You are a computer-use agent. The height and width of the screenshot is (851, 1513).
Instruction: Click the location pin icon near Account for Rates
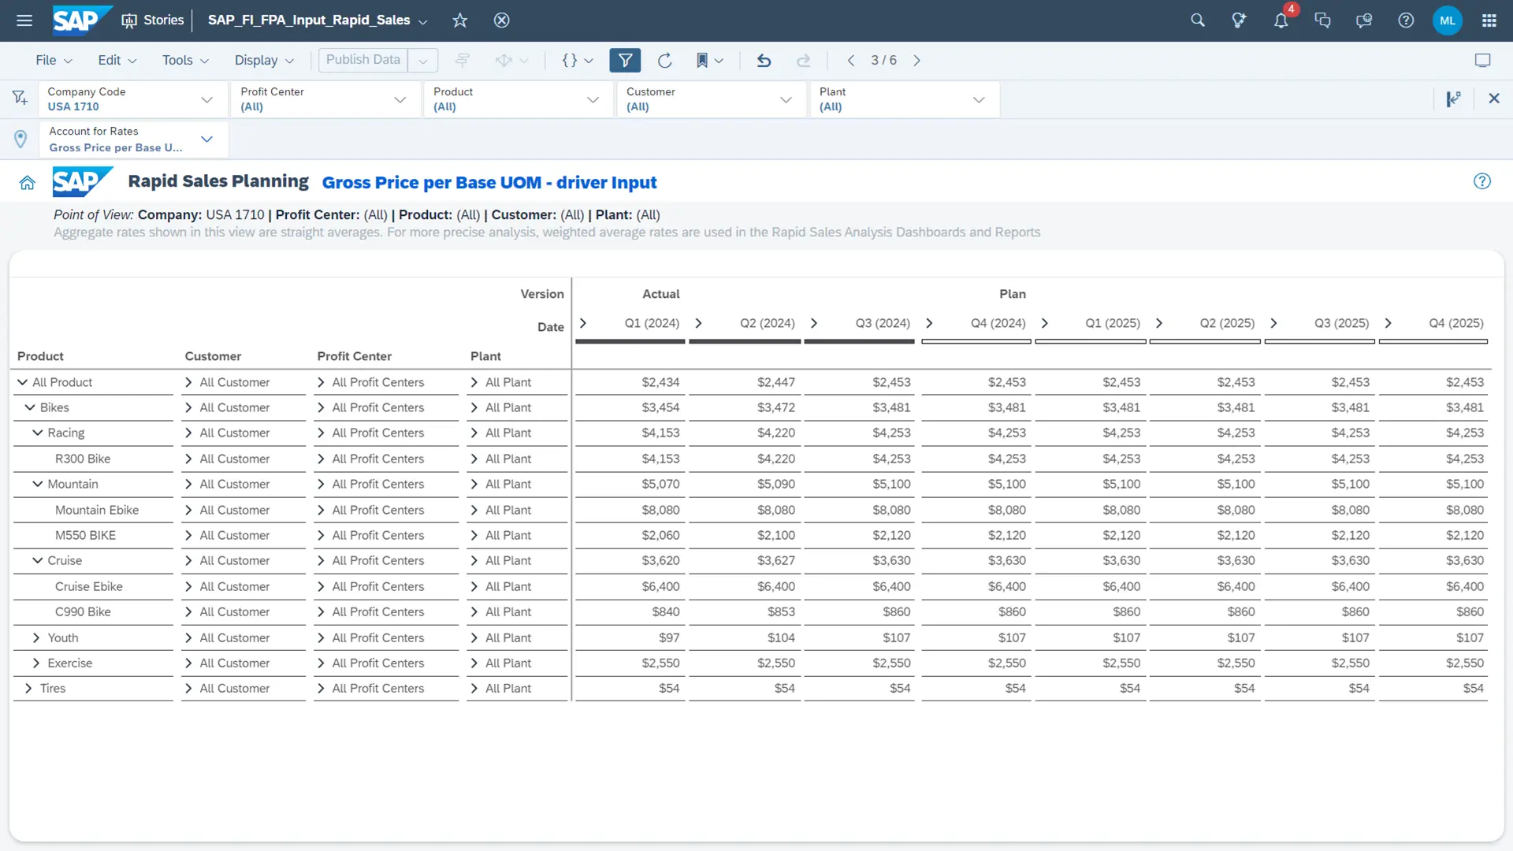[x=20, y=139]
